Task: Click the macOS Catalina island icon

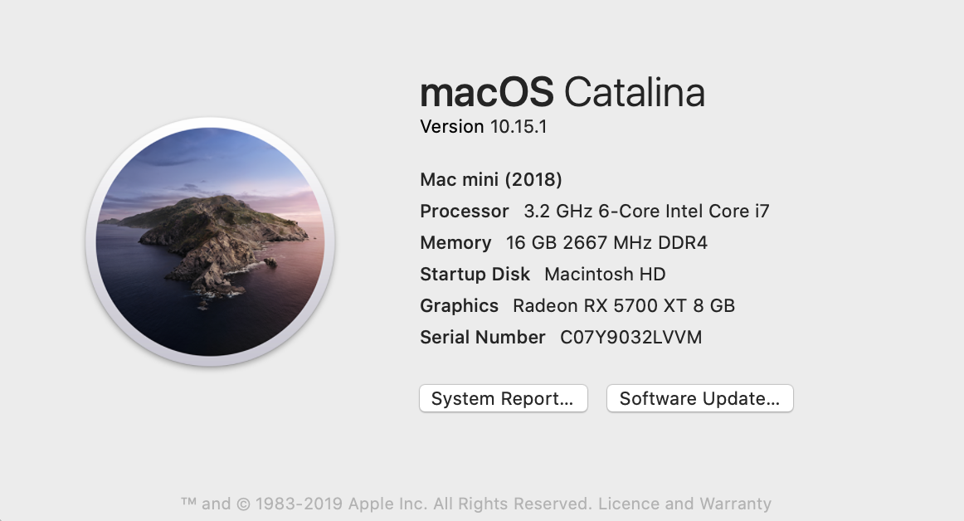Action: click(210, 241)
